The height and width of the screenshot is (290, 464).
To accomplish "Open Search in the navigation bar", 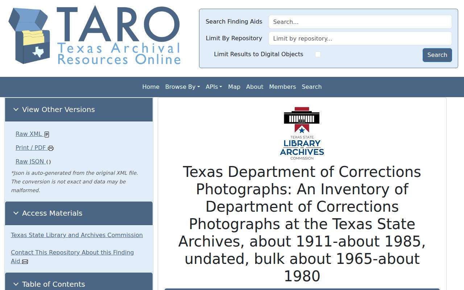I will tap(312, 87).
